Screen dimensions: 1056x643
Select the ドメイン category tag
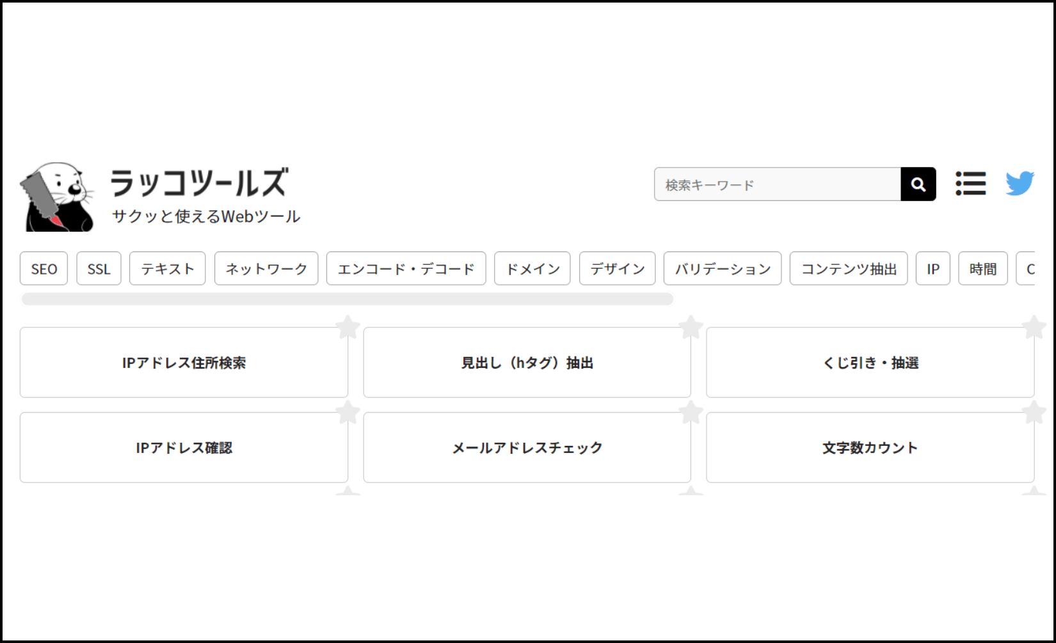(x=532, y=269)
